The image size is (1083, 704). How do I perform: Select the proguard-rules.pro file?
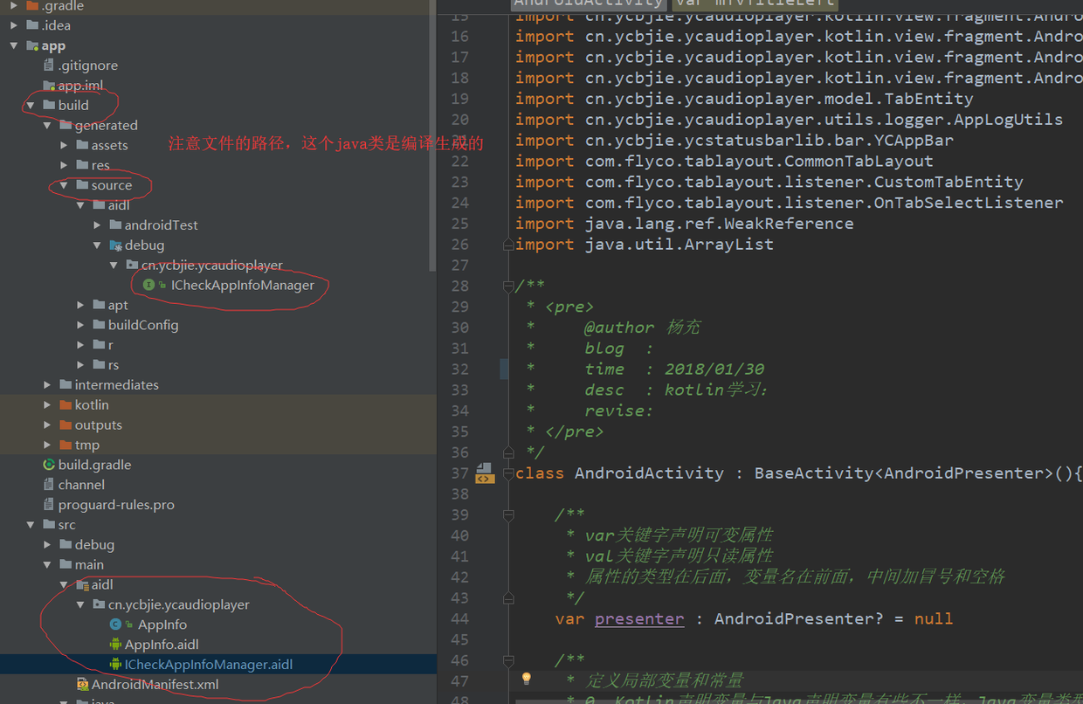[x=116, y=505]
